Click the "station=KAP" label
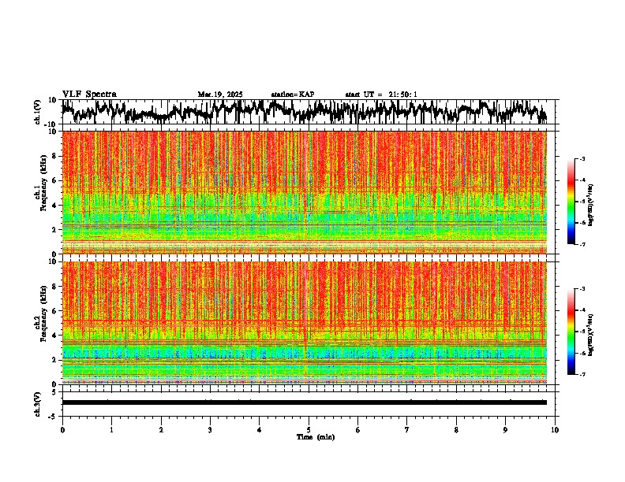Image resolution: width=625 pixels, height=482 pixels. (x=293, y=95)
